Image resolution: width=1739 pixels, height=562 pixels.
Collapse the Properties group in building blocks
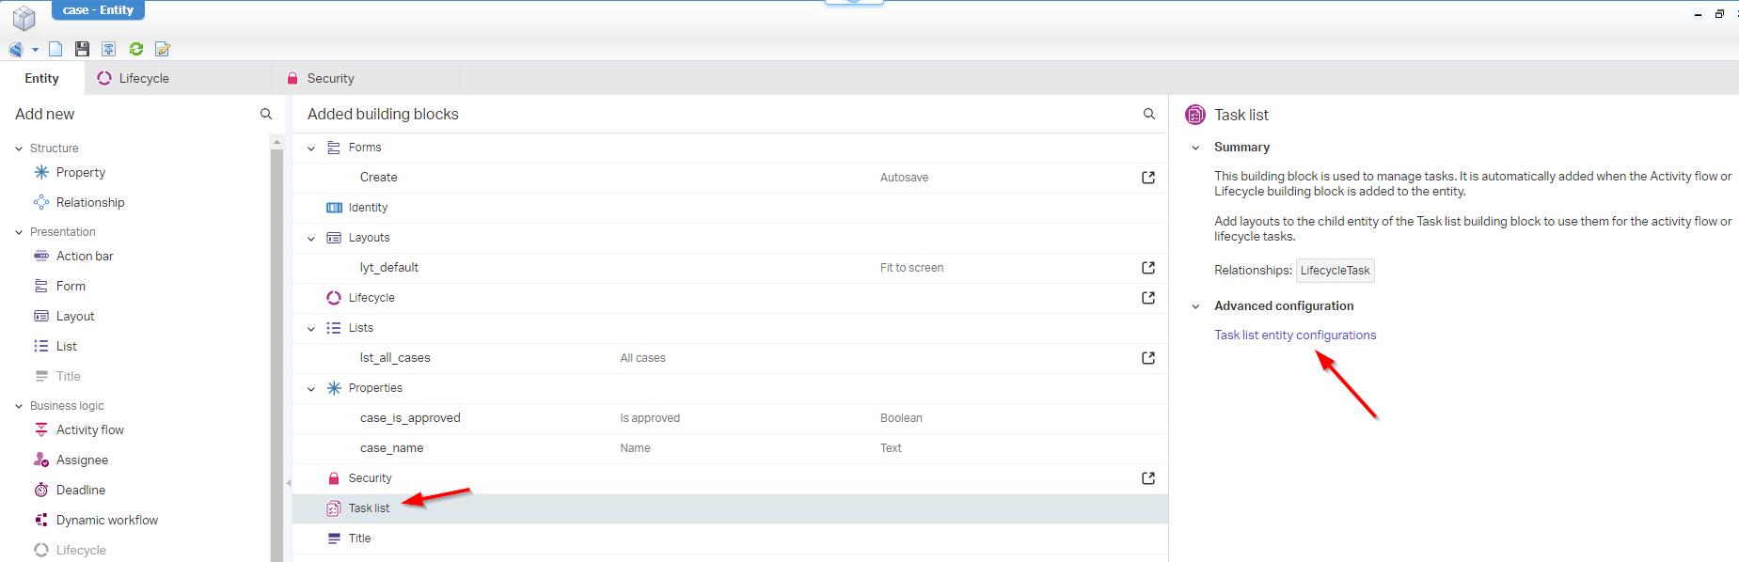pos(311,389)
